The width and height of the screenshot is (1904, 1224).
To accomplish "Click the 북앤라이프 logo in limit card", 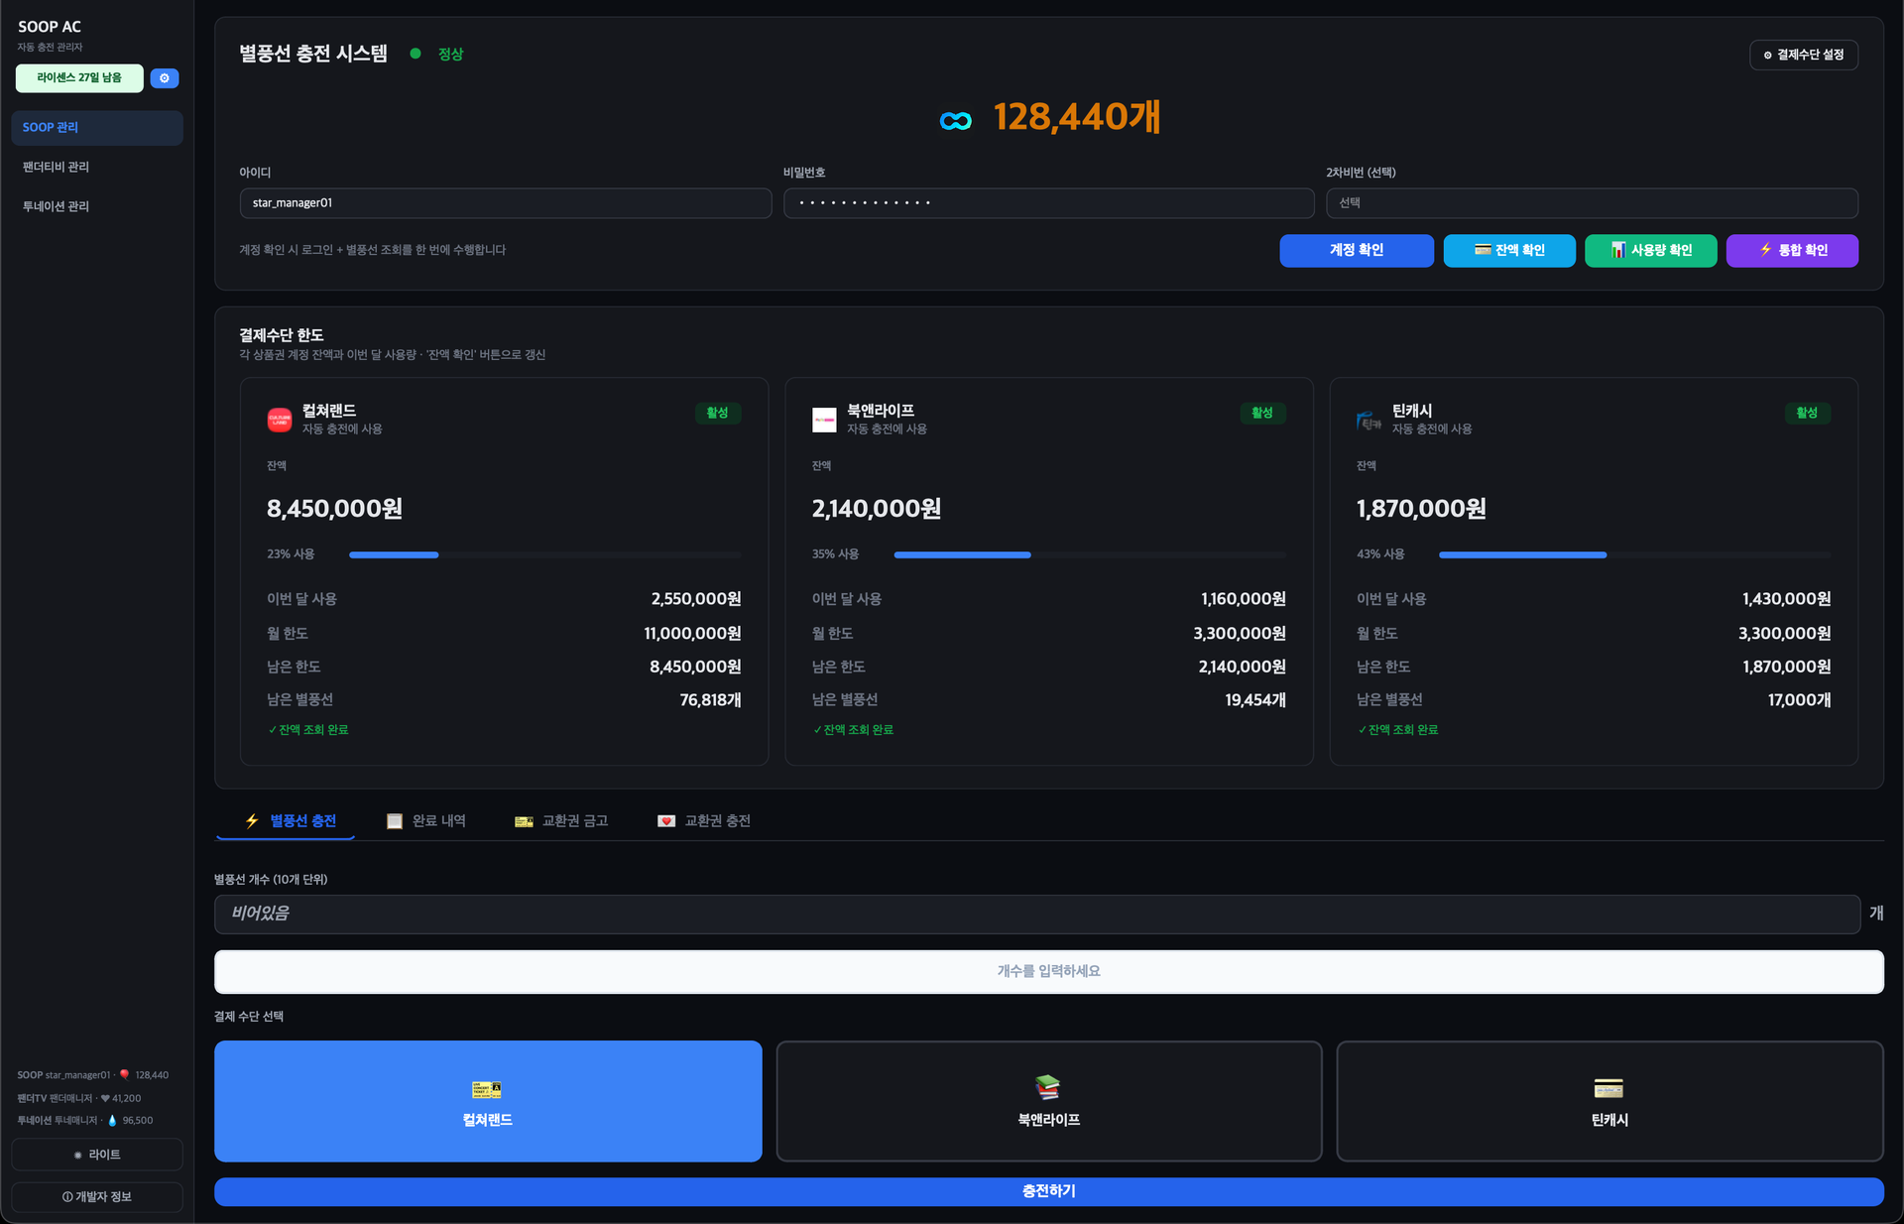I will point(824,420).
